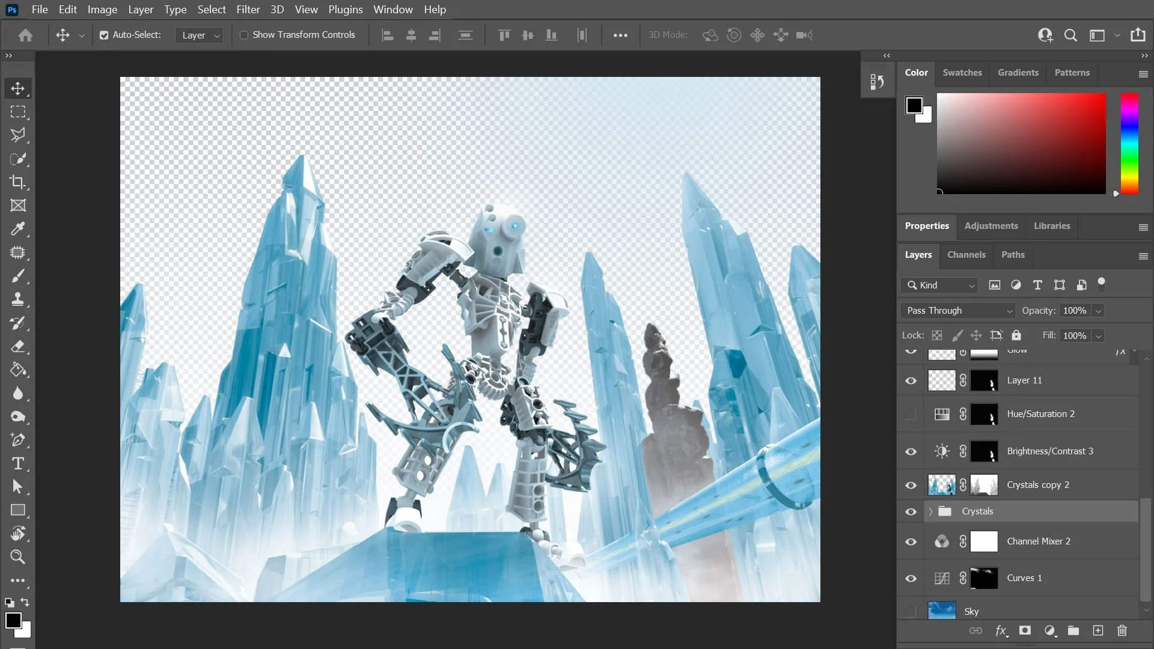Viewport: 1154px width, 649px height.
Task: Hide the Channel Mixer 2 layer
Action: (911, 541)
